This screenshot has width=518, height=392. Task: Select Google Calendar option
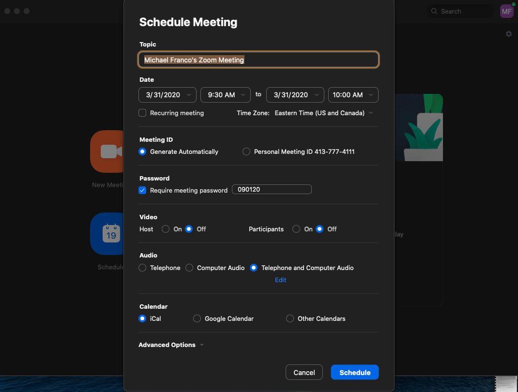(x=197, y=319)
